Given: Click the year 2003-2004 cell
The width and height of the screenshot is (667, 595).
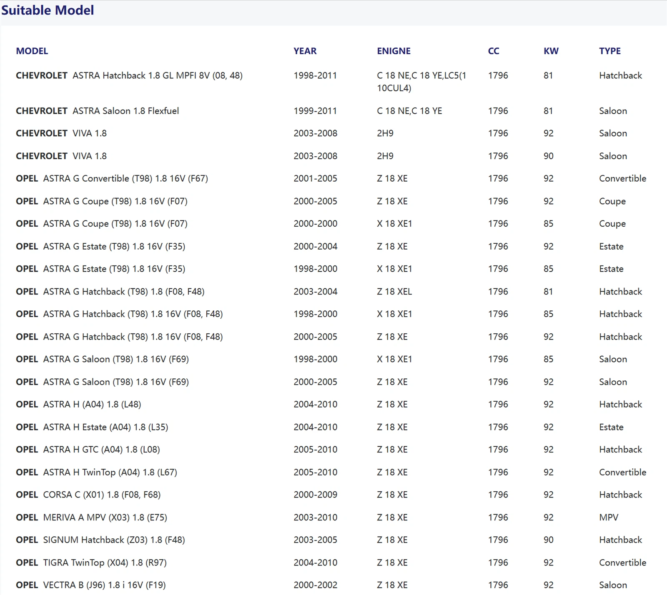Looking at the screenshot, I should point(315,291).
